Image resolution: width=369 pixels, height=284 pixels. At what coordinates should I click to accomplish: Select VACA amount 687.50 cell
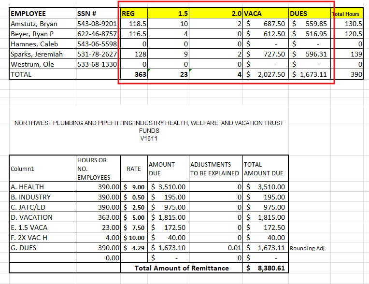click(266, 24)
